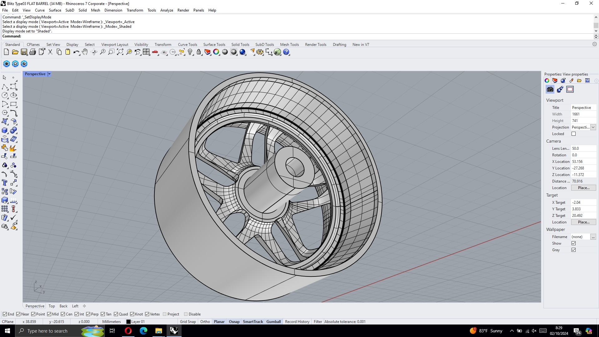Toggle the Locked viewport checkbox
The height and width of the screenshot is (337, 599).
coord(573,134)
